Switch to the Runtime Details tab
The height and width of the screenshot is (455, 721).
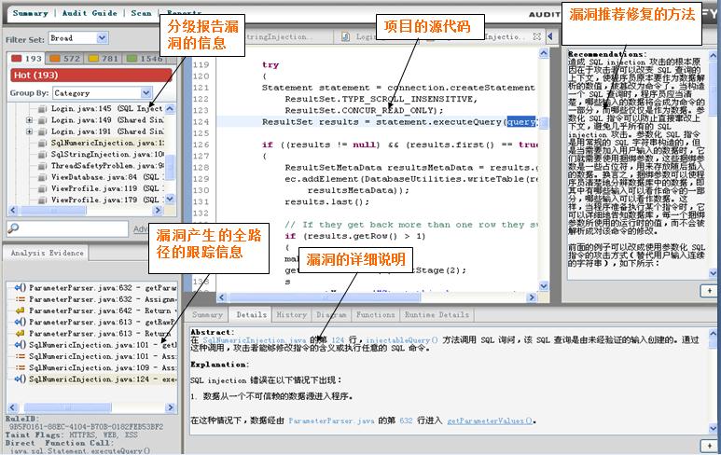(437, 315)
